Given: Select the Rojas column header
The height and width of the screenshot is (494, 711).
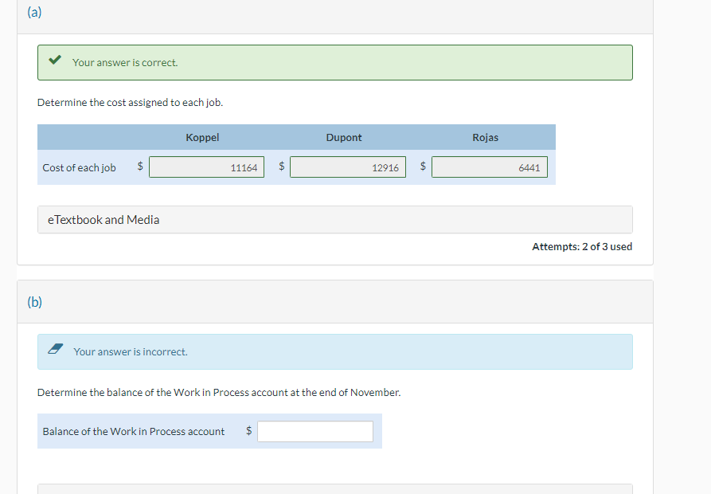Looking at the screenshot, I should 485,137.
